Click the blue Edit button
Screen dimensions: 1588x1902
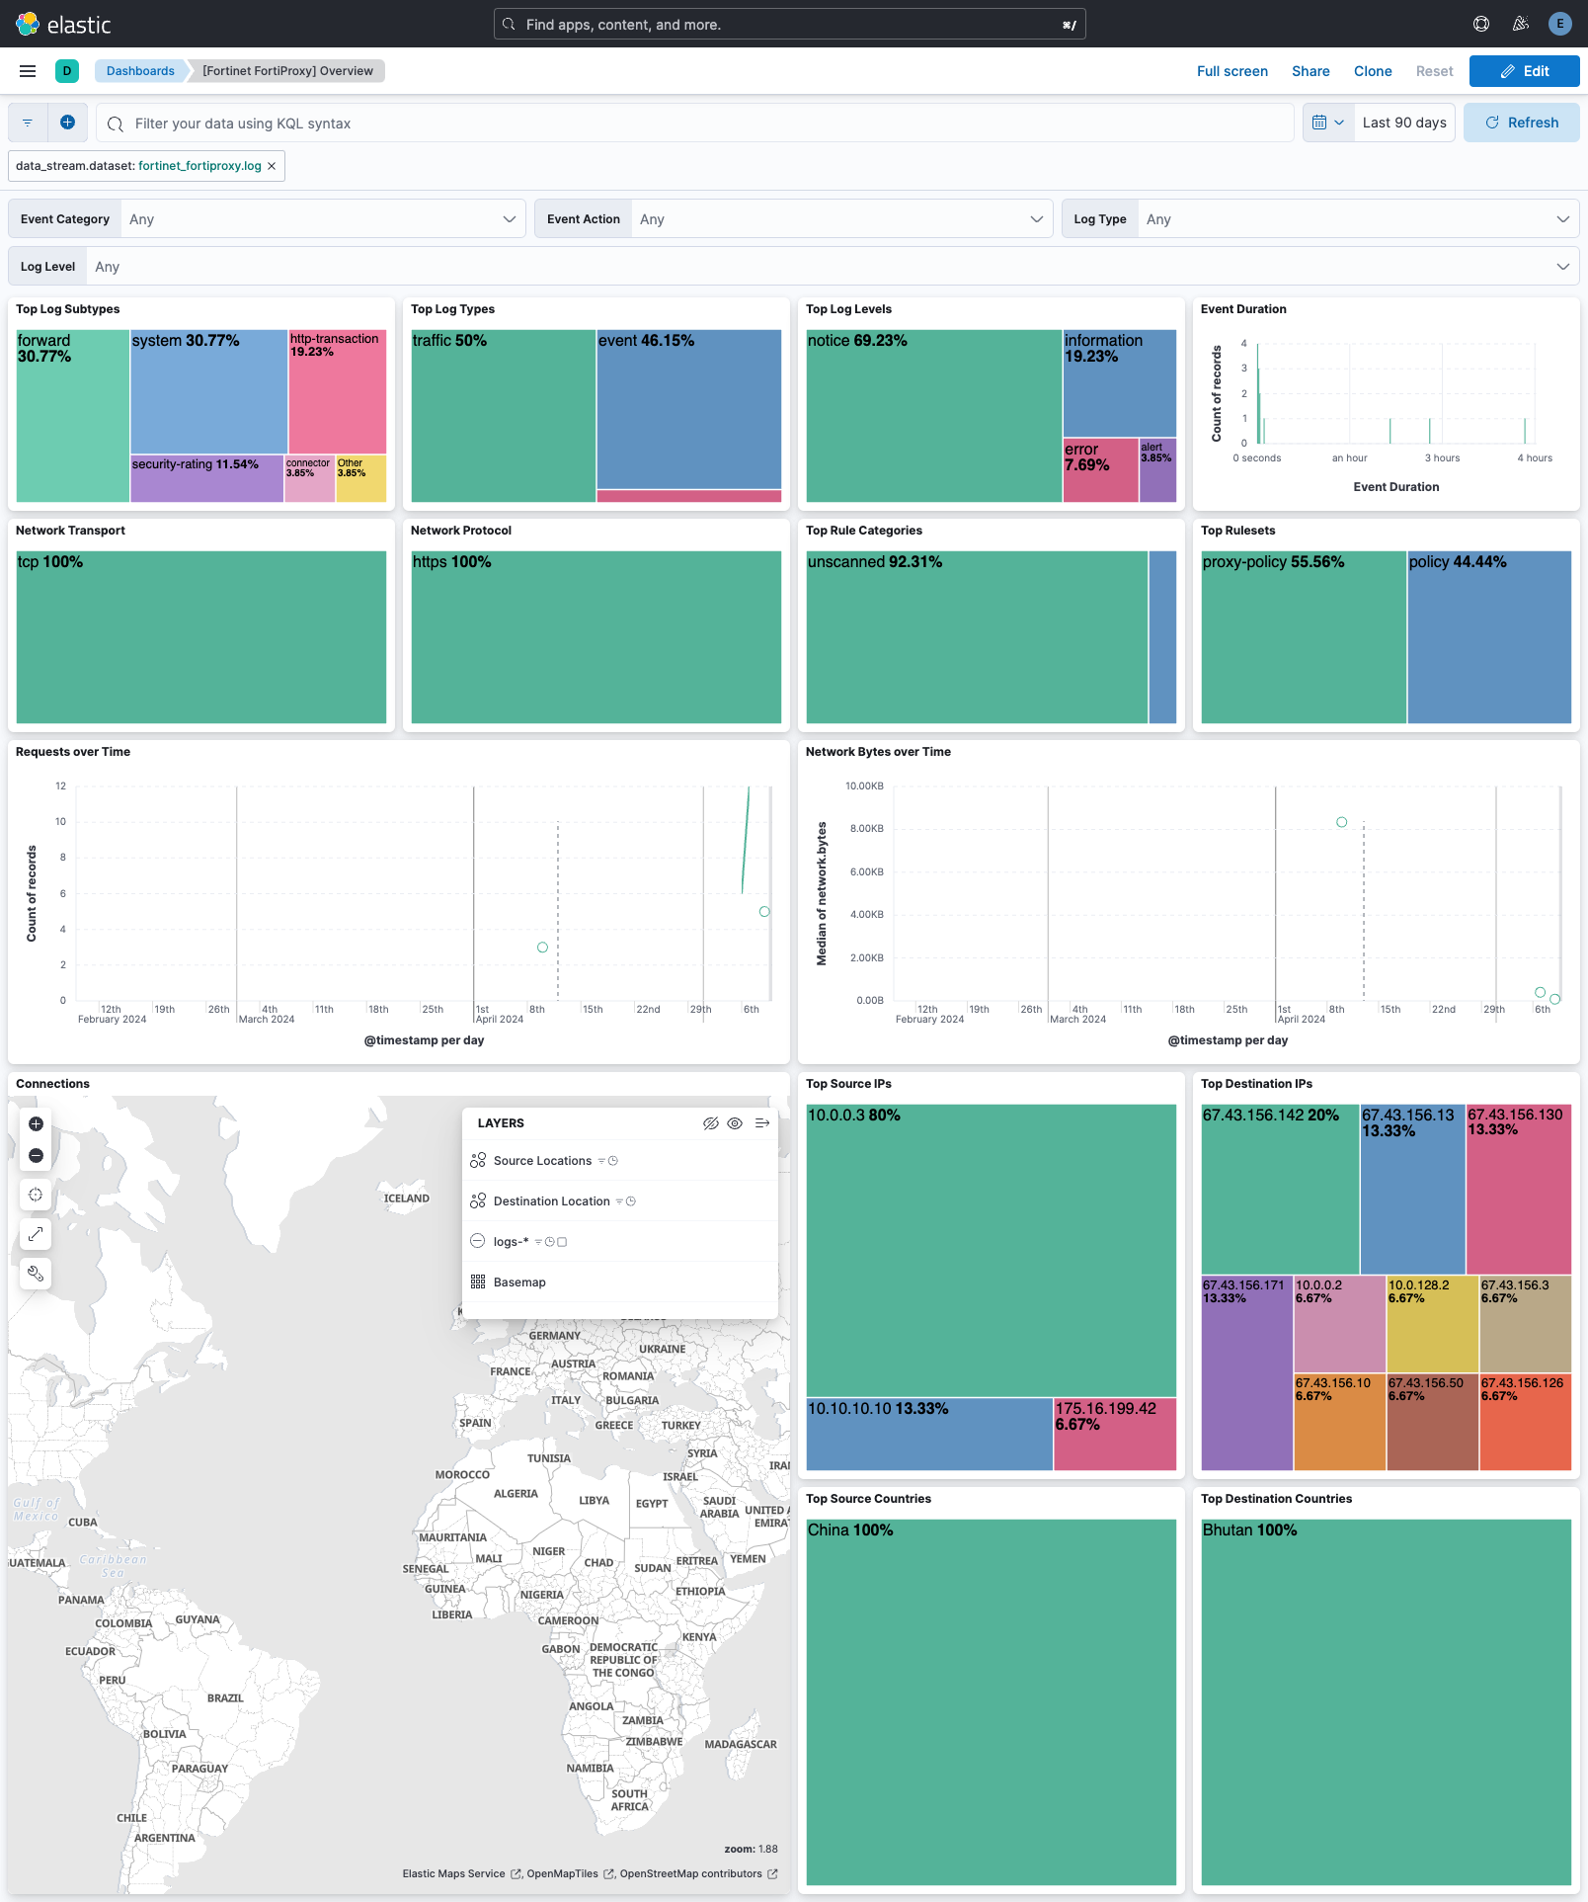click(x=1524, y=71)
